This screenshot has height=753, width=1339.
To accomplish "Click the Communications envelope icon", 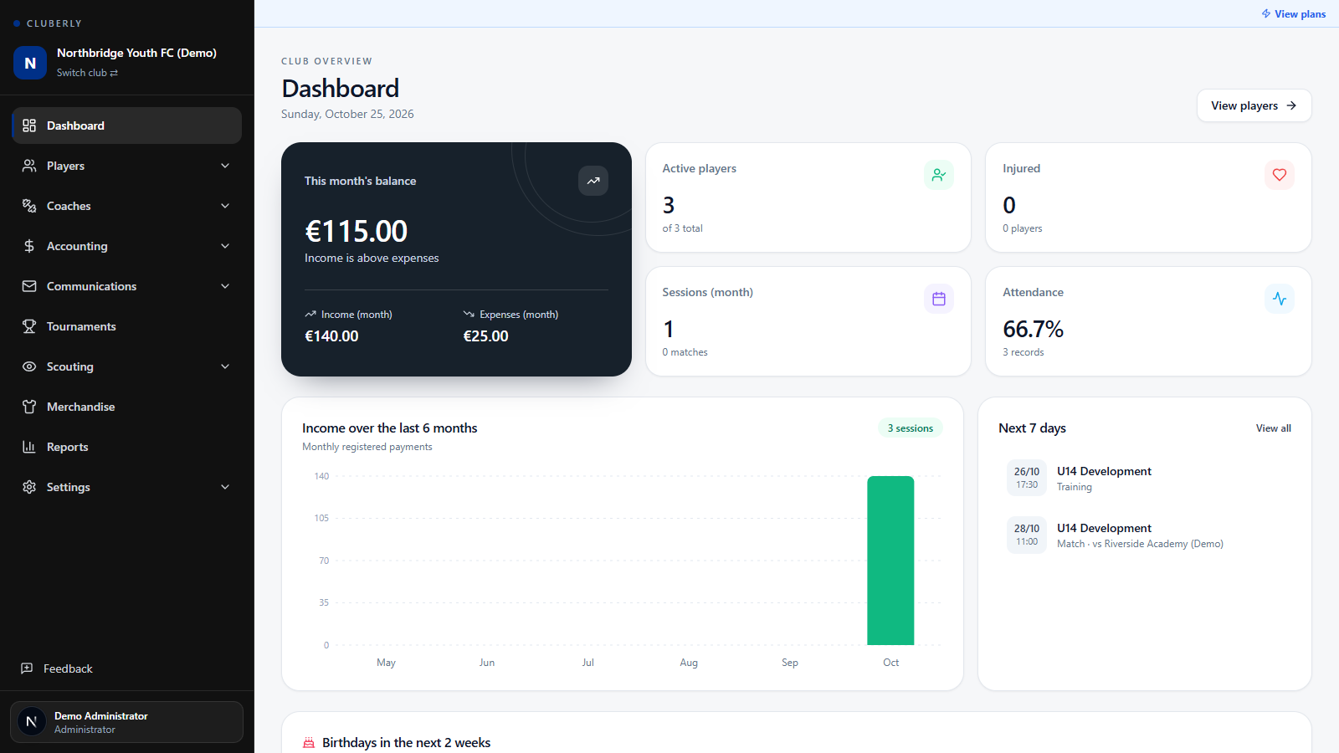I will (29, 286).
